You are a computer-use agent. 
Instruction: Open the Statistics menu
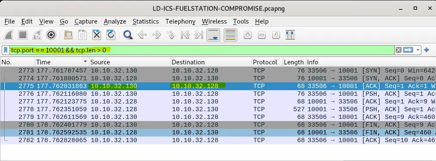[145, 21]
